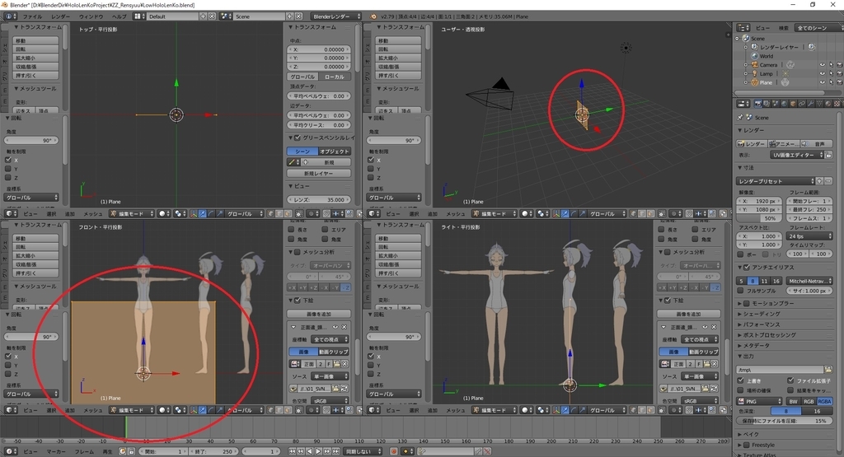Click the アニメーション render button
844x457 pixels.
(x=783, y=143)
